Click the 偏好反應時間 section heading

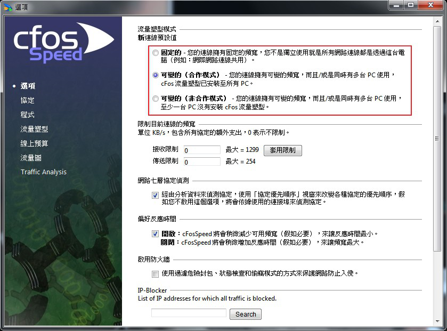point(157,219)
